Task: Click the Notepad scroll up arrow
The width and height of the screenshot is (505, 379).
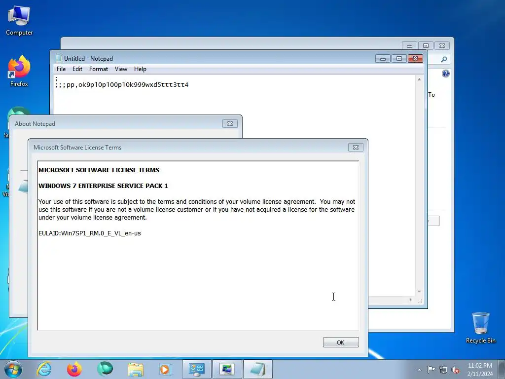Action: coord(419,79)
